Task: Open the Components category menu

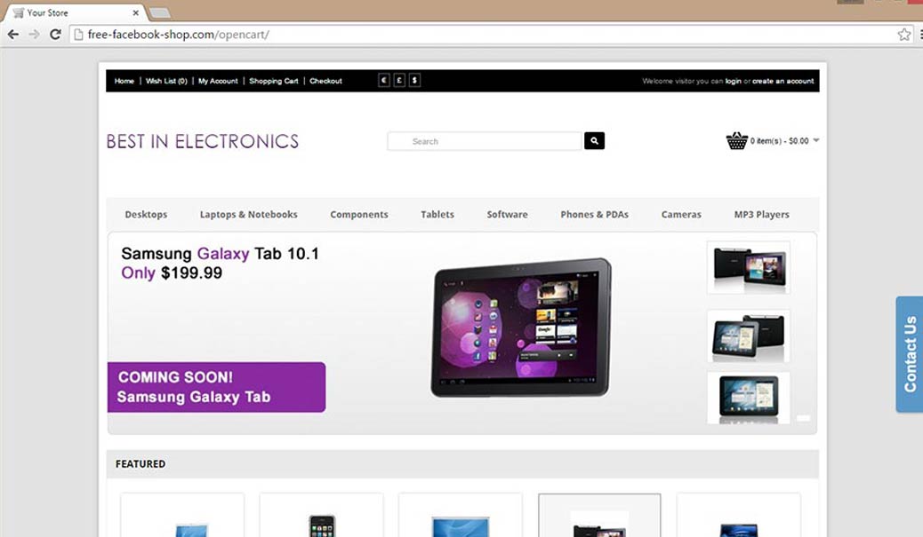Action: point(359,215)
